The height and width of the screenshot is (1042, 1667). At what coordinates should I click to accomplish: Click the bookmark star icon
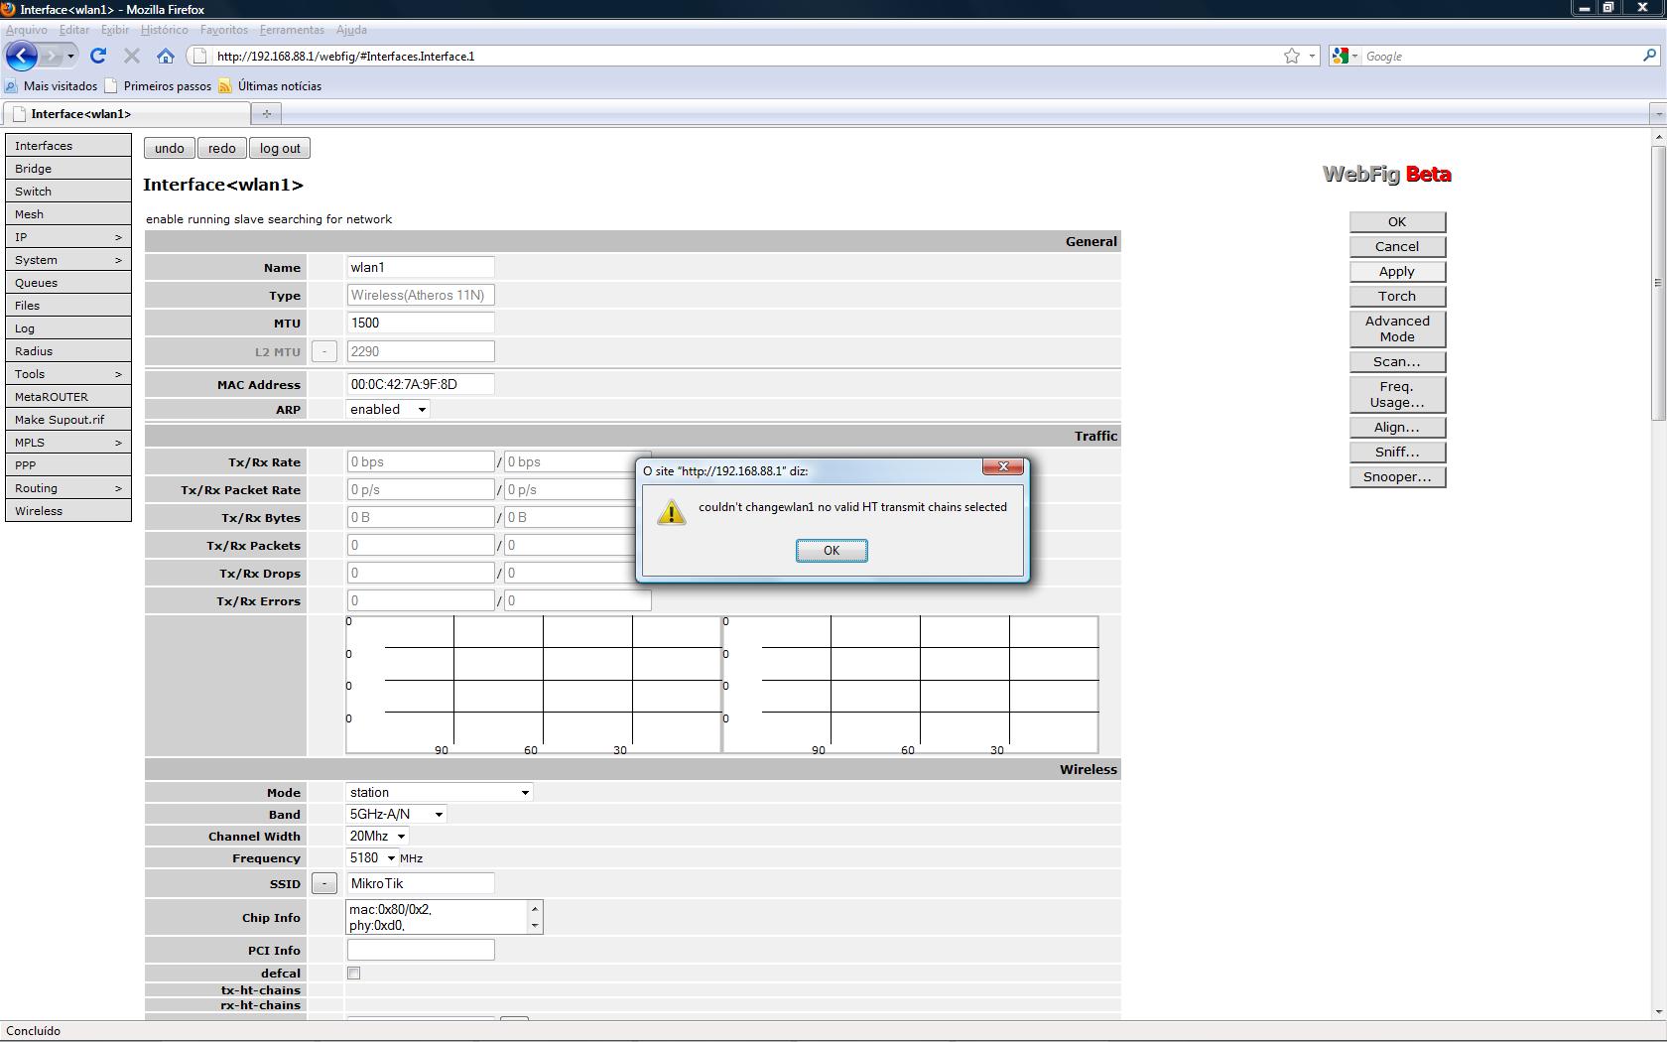pyautogui.click(x=1290, y=56)
